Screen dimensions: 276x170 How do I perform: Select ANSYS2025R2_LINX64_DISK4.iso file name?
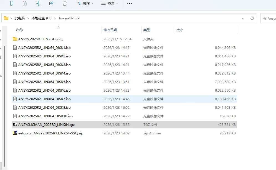[44, 73]
